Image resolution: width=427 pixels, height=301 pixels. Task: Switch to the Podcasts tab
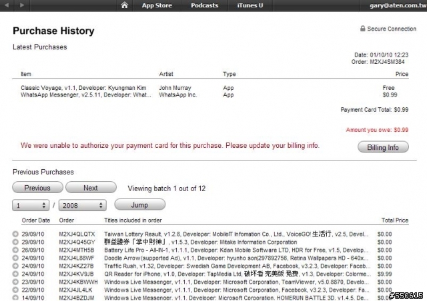click(205, 5)
